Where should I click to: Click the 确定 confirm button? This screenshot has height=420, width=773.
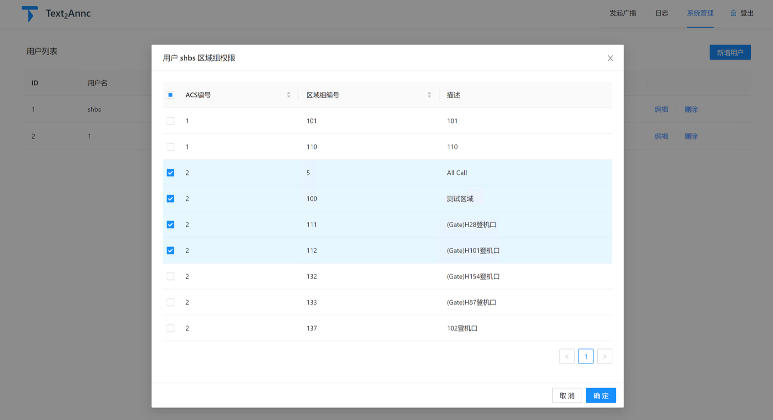pyautogui.click(x=600, y=395)
